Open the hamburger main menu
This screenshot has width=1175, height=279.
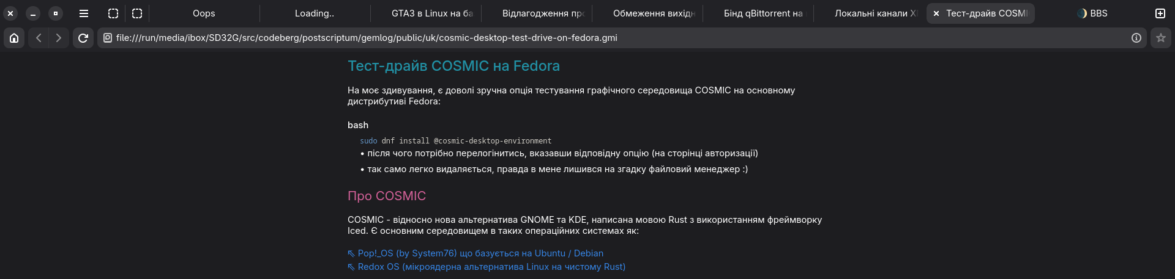click(x=84, y=13)
